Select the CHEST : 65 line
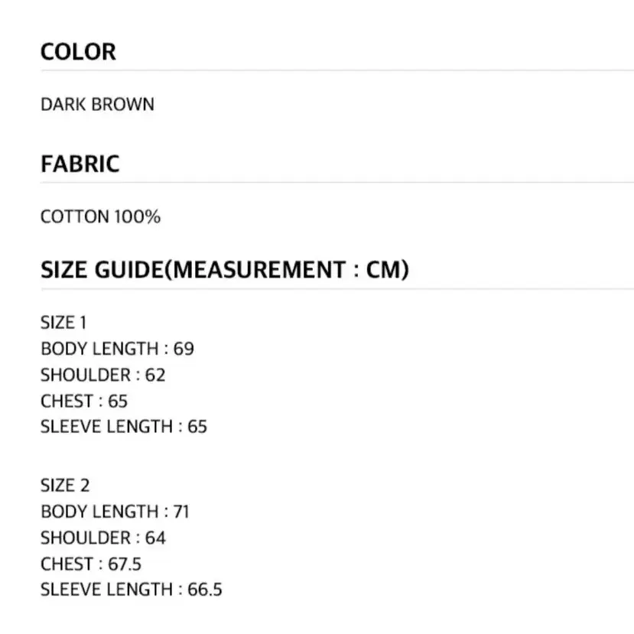 pyautogui.click(x=84, y=401)
